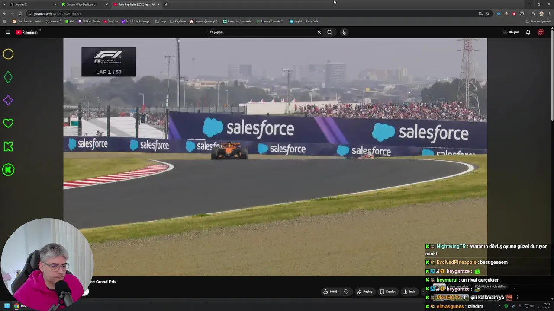Open the Kick bookmark
Image resolution: width=554 pixels, height=311 pixels.
point(70,21)
